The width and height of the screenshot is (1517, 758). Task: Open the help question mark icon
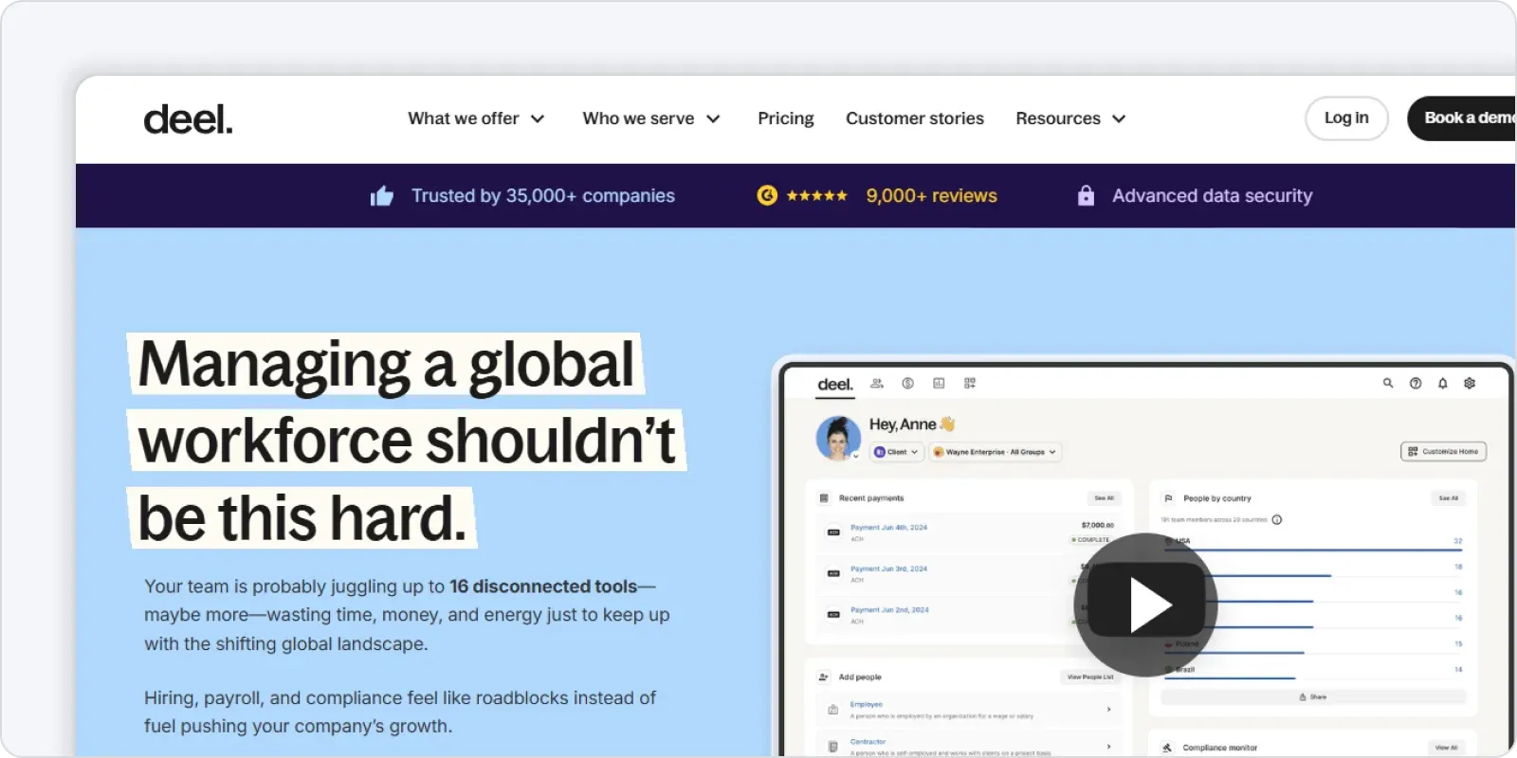tap(1416, 384)
